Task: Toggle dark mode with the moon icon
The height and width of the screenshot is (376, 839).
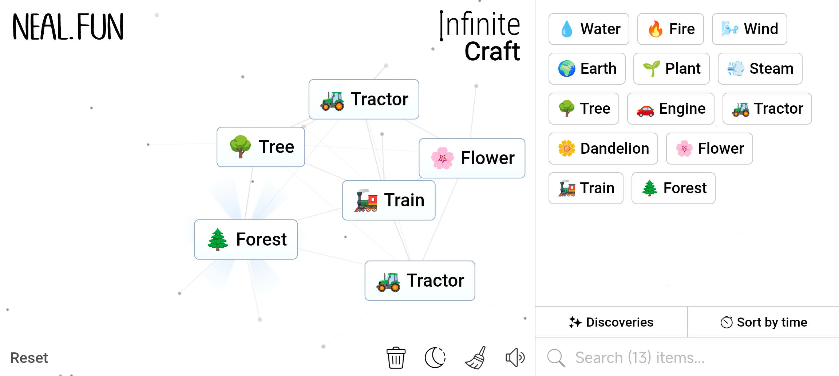Action: 435,357
